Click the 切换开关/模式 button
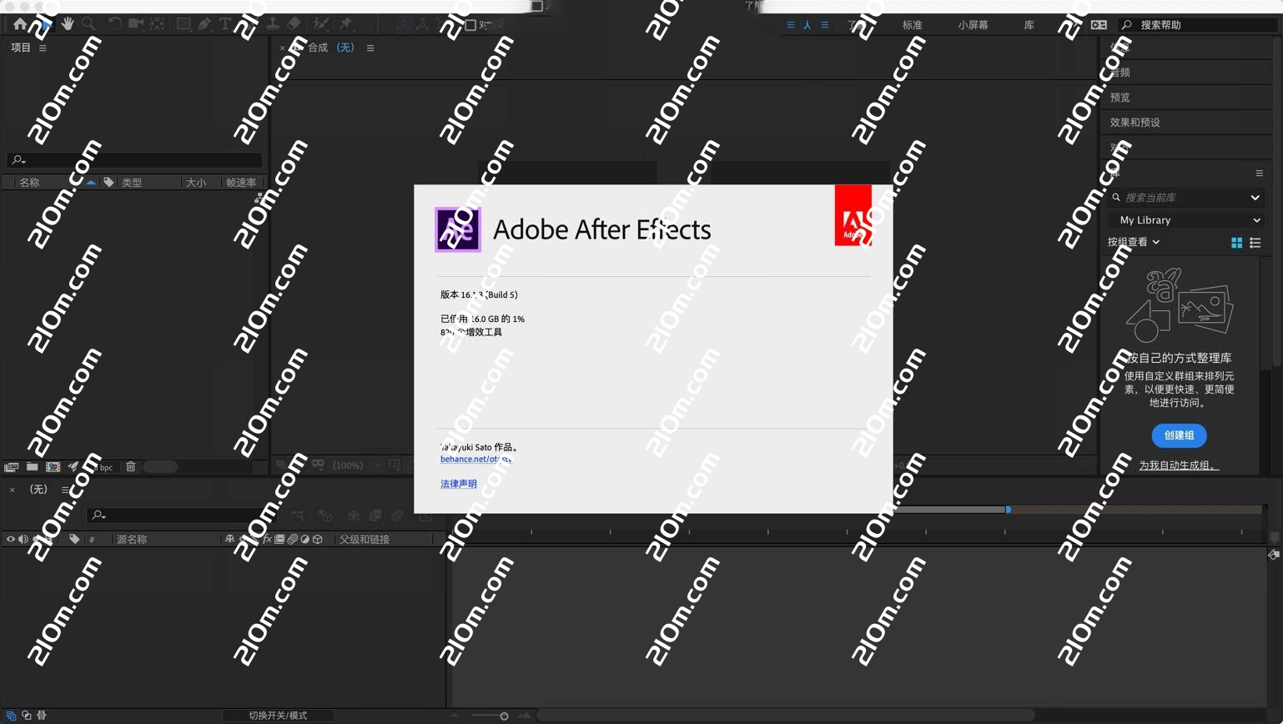Screen dimensions: 1283x724 click(278, 716)
